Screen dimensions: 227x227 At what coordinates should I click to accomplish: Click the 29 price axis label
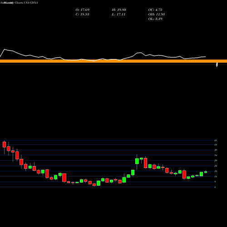pyautogui.click(x=216, y=161)
